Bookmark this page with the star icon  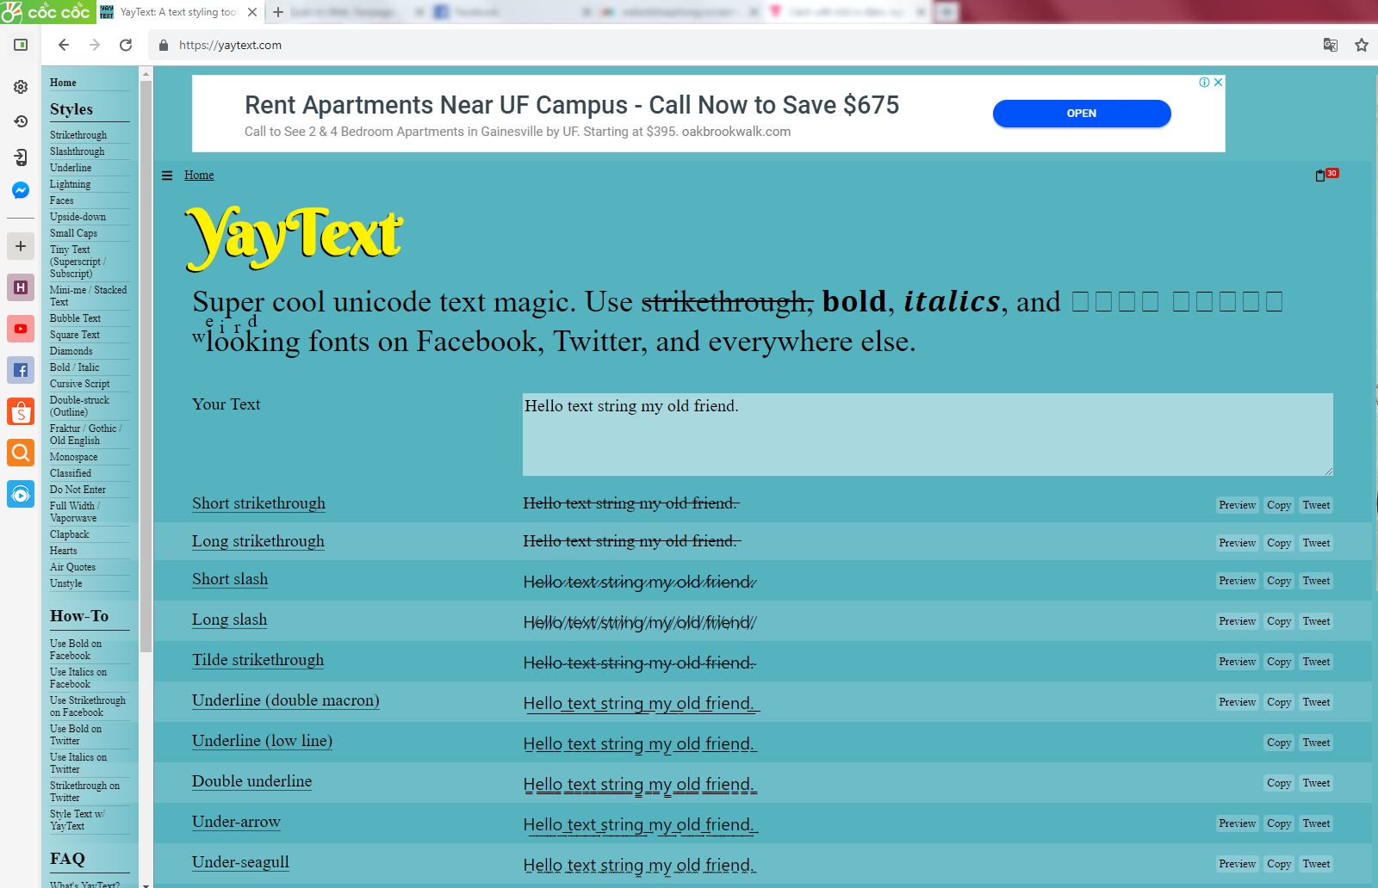pos(1362,45)
